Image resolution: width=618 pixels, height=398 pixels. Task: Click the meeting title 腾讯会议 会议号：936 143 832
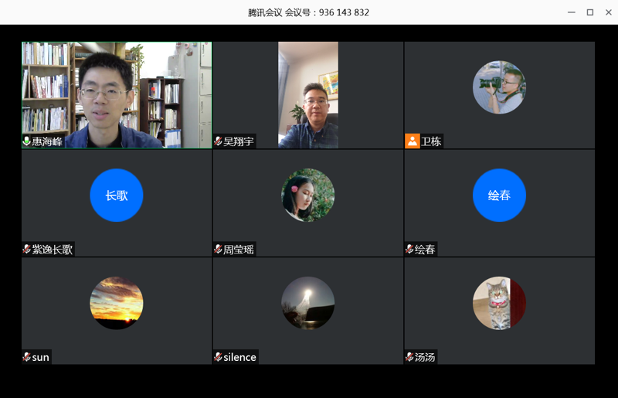click(308, 12)
